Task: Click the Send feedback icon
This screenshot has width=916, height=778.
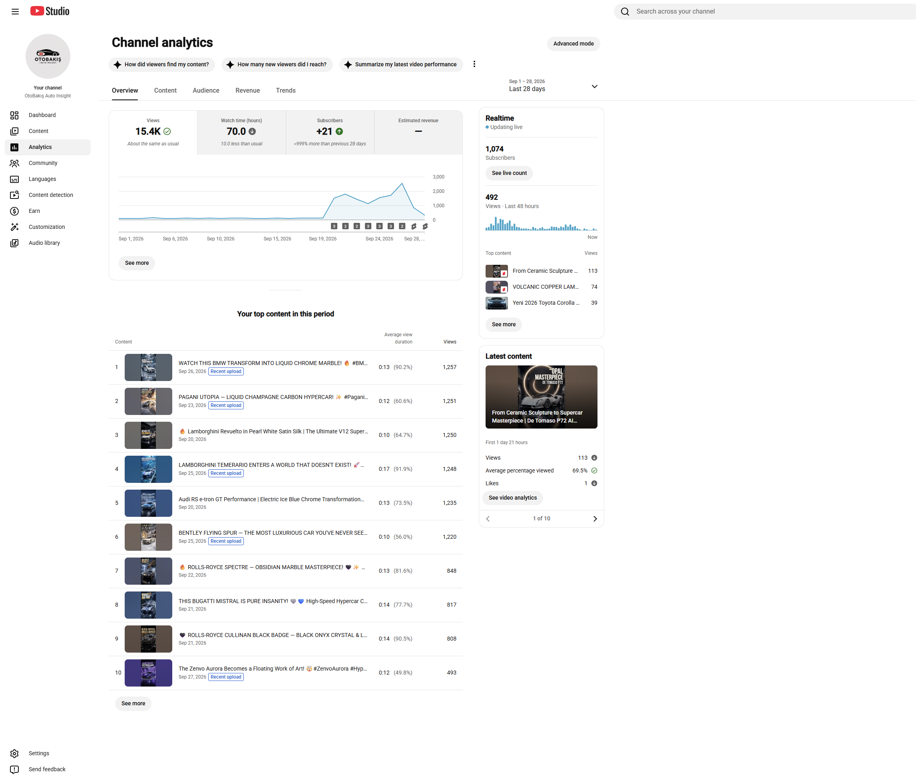Action: click(x=14, y=769)
